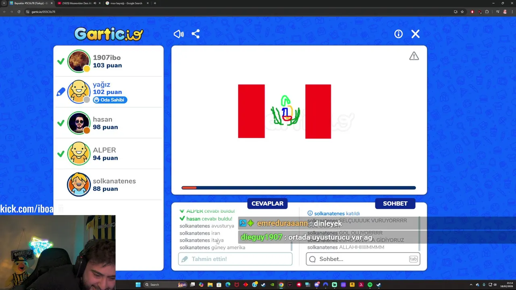The width and height of the screenshot is (516, 290).
Task: Mute the YouTube tab audio icon
Action: click(95, 3)
